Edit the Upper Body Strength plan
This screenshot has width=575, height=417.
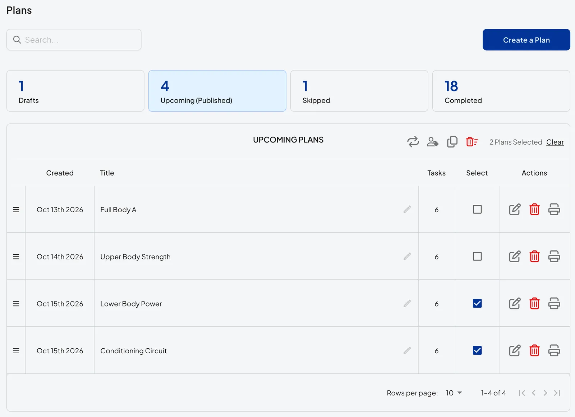coord(515,257)
